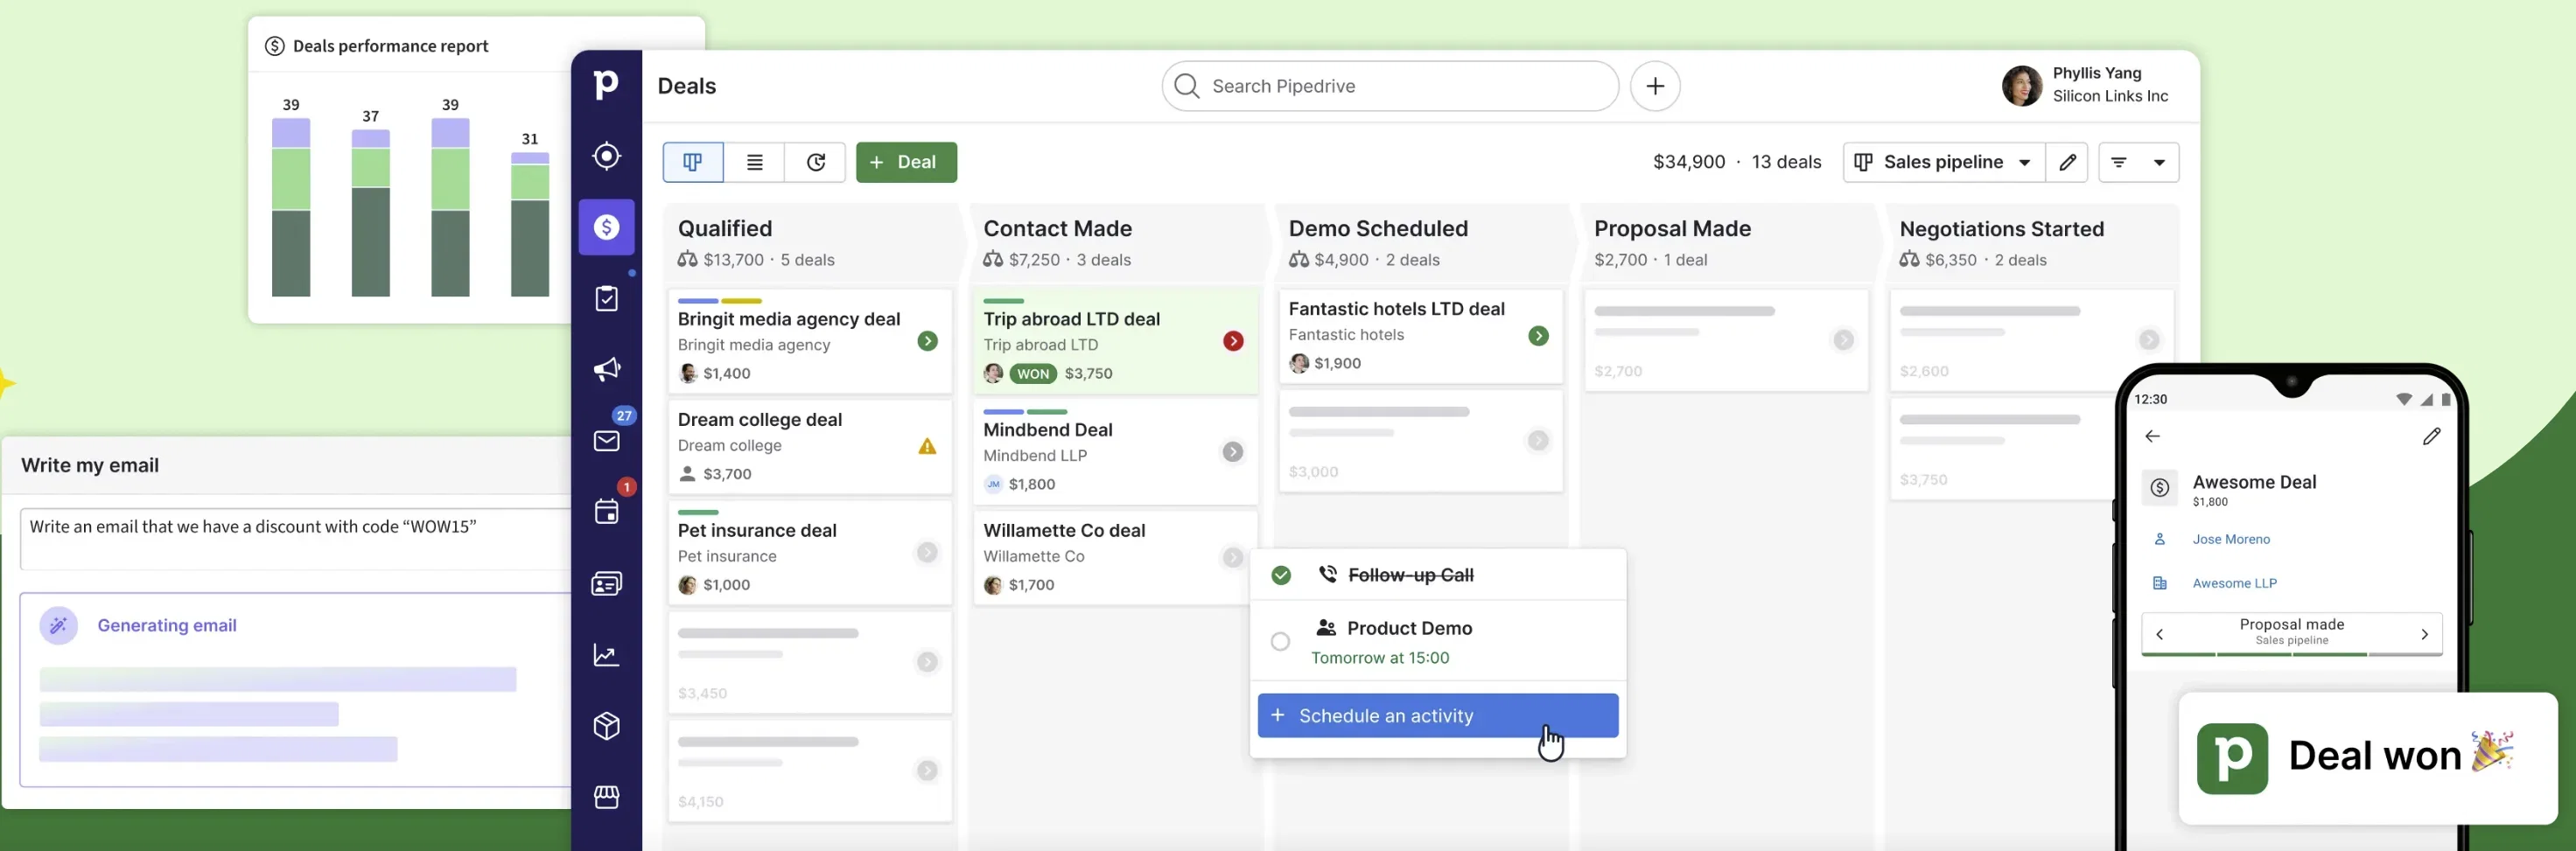Viewport: 2576px width, 851px height.
Task: Click the red arrow on Trip abroad LTD deal
Action: point(1233,341)
